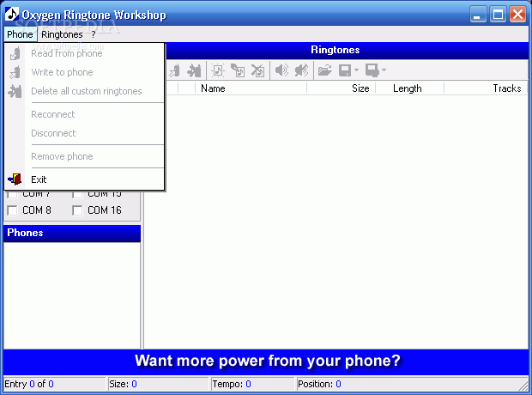This screenshot has width=532, height=395.
Task: Choose Remove phone menu entry
Action: pos(84,156)
